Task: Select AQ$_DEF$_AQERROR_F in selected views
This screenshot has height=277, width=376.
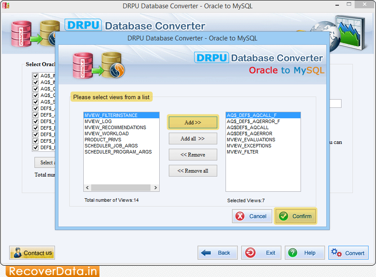Action: [x=263, y=121]
